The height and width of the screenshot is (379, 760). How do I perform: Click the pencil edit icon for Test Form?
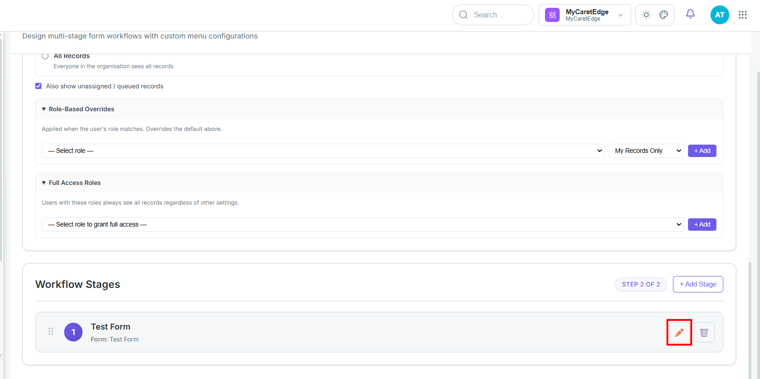click(x=679, y=332)
